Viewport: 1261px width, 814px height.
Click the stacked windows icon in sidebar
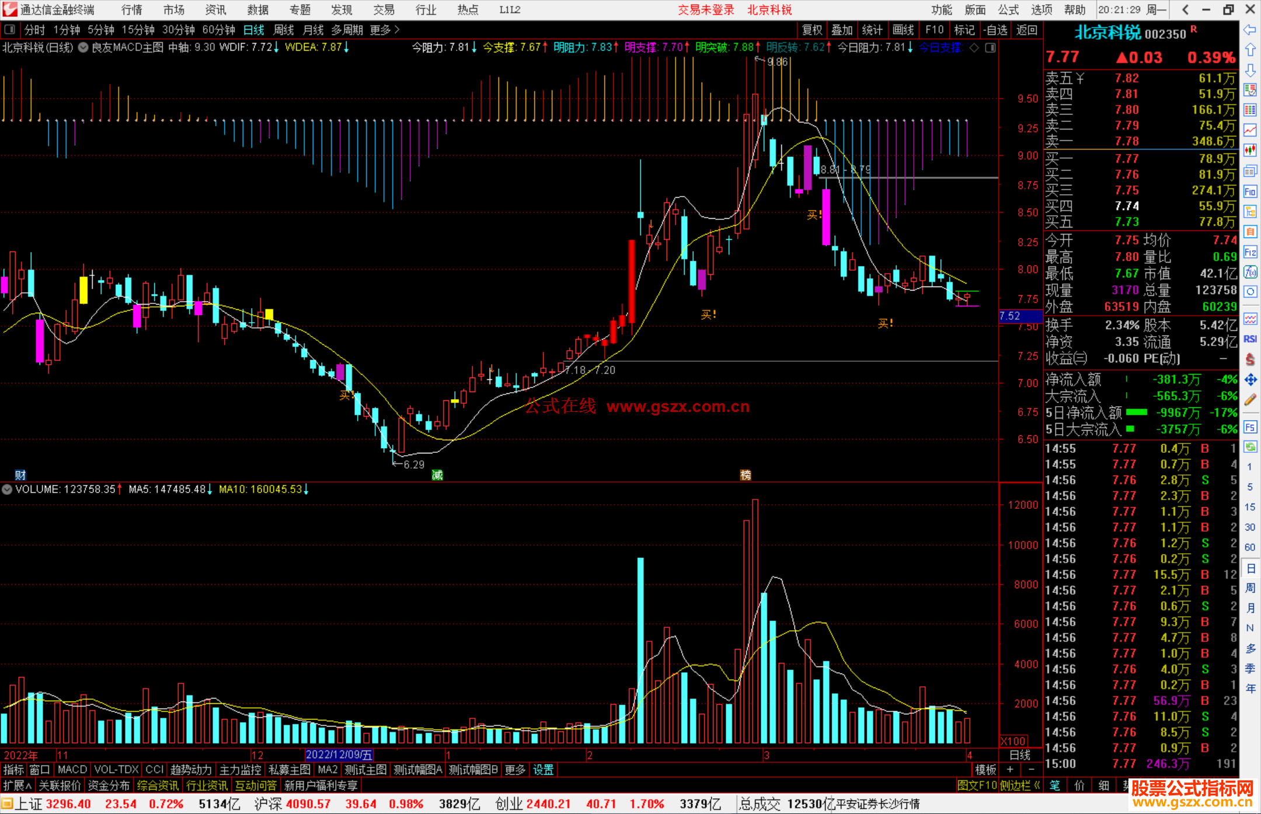pyautogui.click(x=1250, y=171)
